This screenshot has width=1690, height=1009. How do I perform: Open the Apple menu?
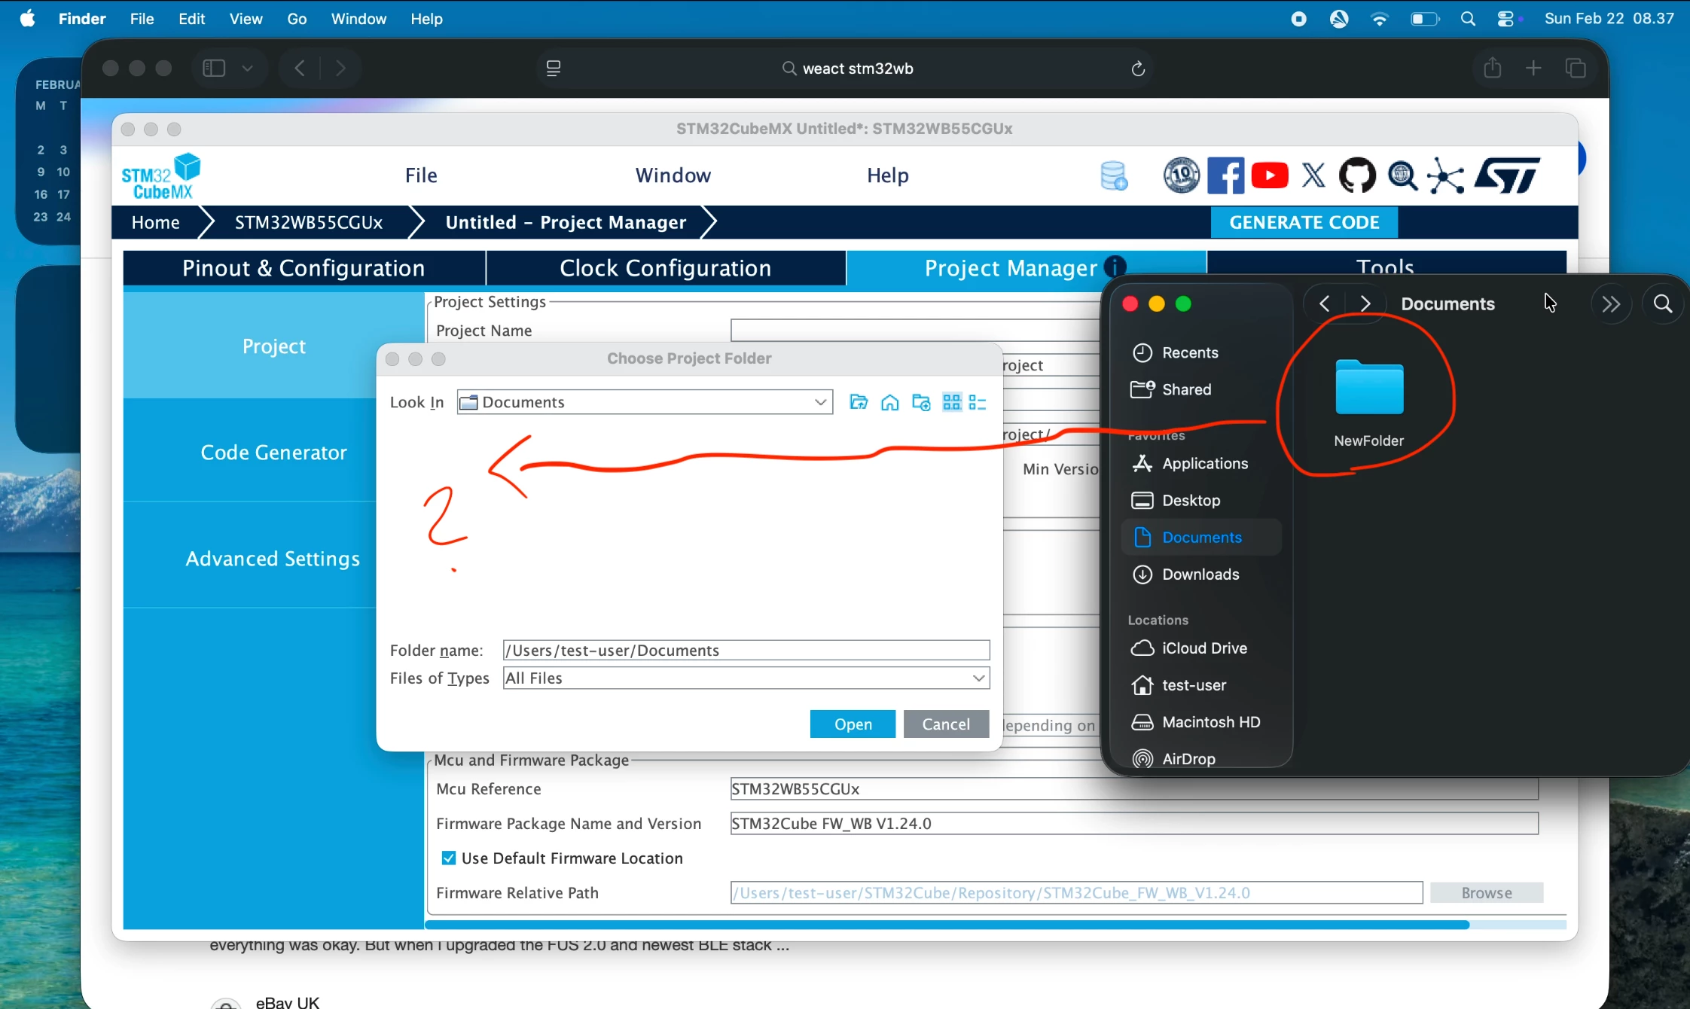point(27,19)
